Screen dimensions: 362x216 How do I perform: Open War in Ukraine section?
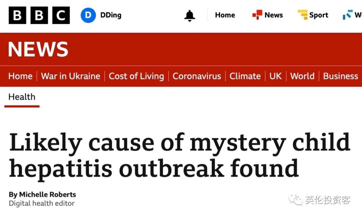pos(70,76)
